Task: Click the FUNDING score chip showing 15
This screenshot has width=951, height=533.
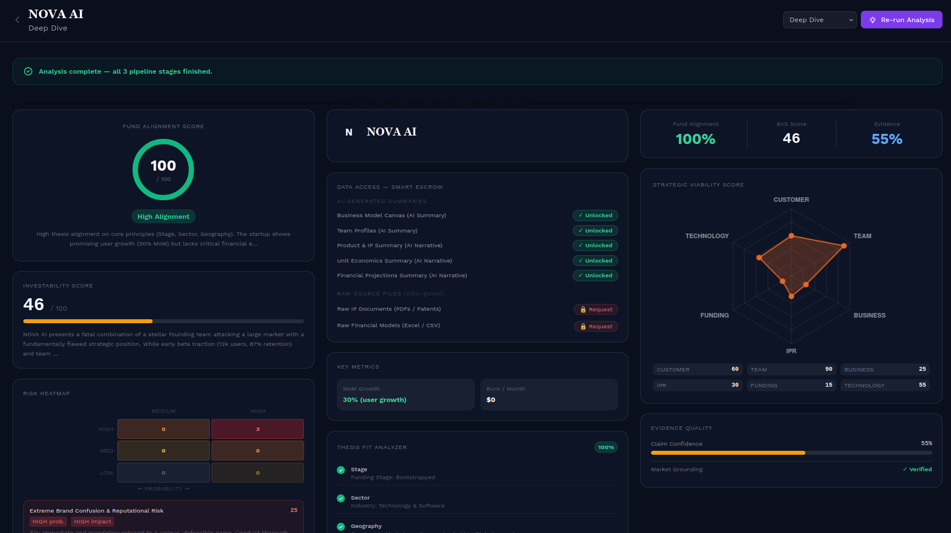Action: coord(791,385)
